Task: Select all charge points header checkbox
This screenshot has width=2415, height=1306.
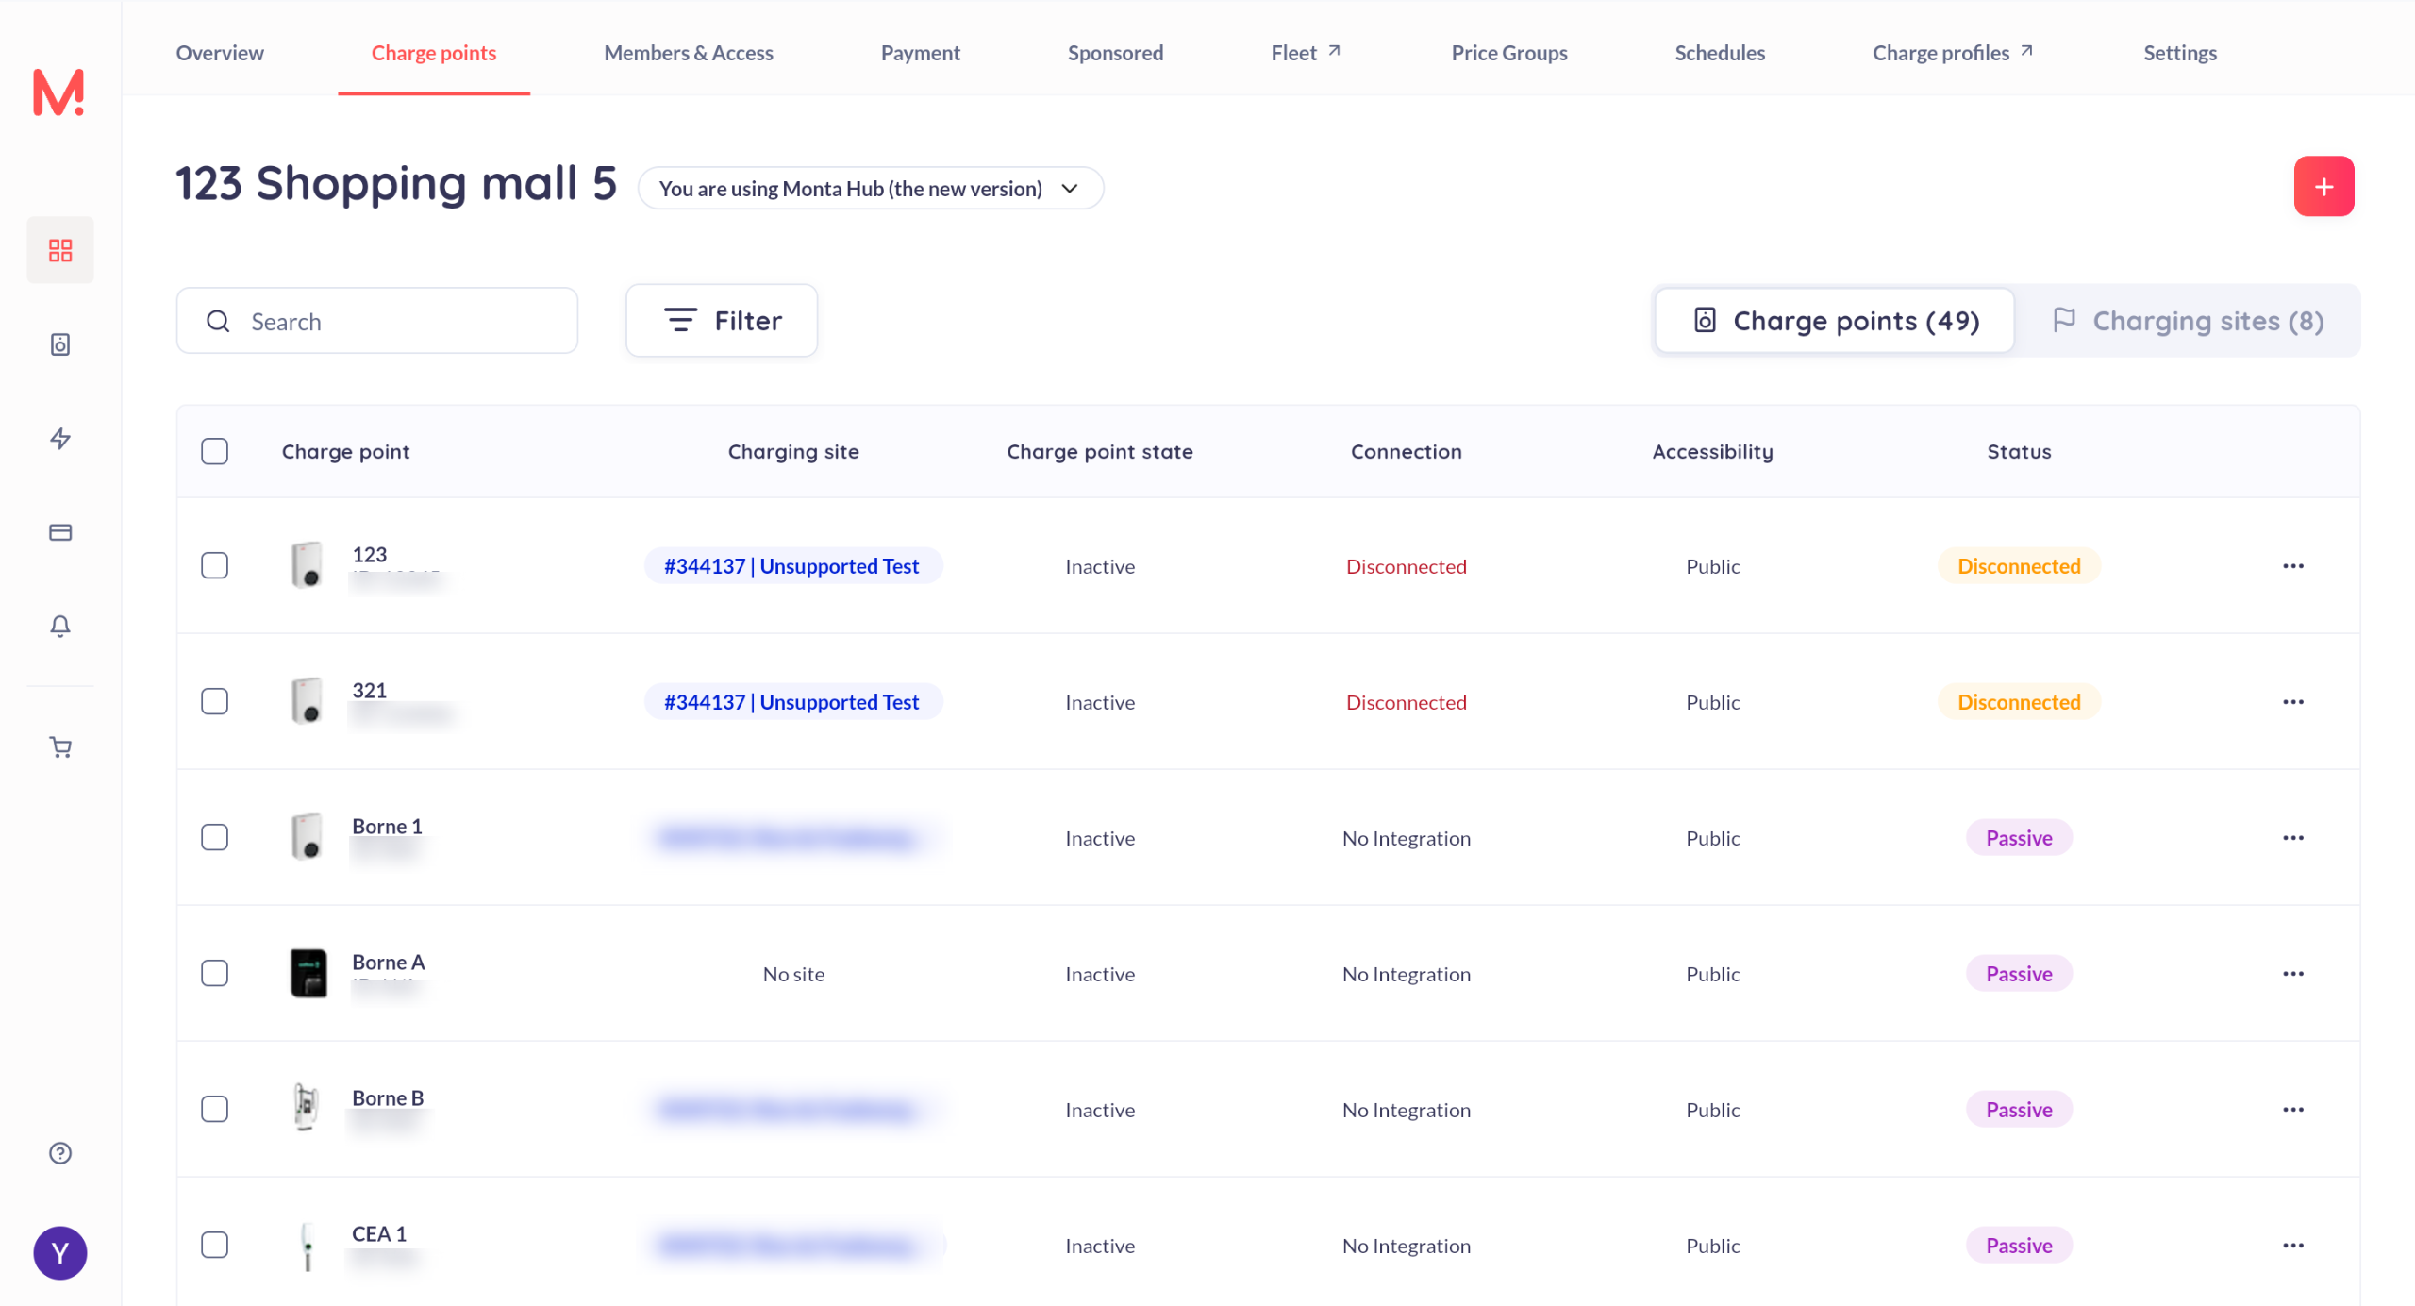Action: point(215,451)
